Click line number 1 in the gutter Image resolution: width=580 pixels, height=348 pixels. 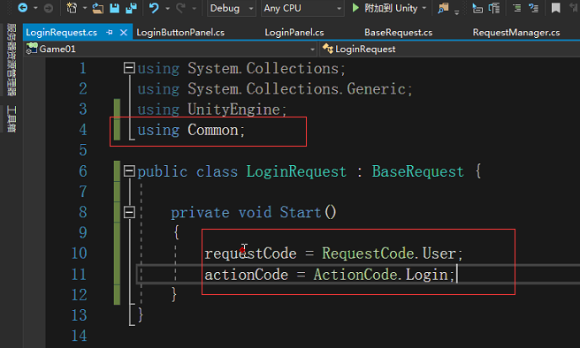83,68
